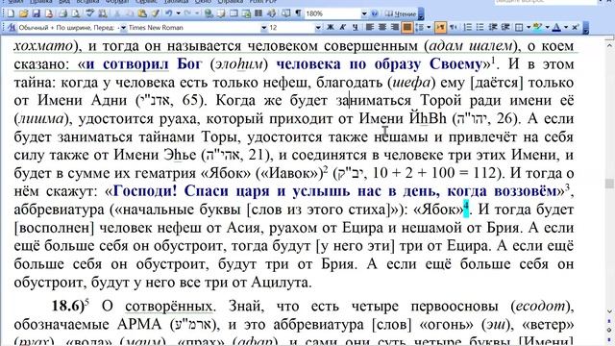Click in the font name field

point(194,28)
